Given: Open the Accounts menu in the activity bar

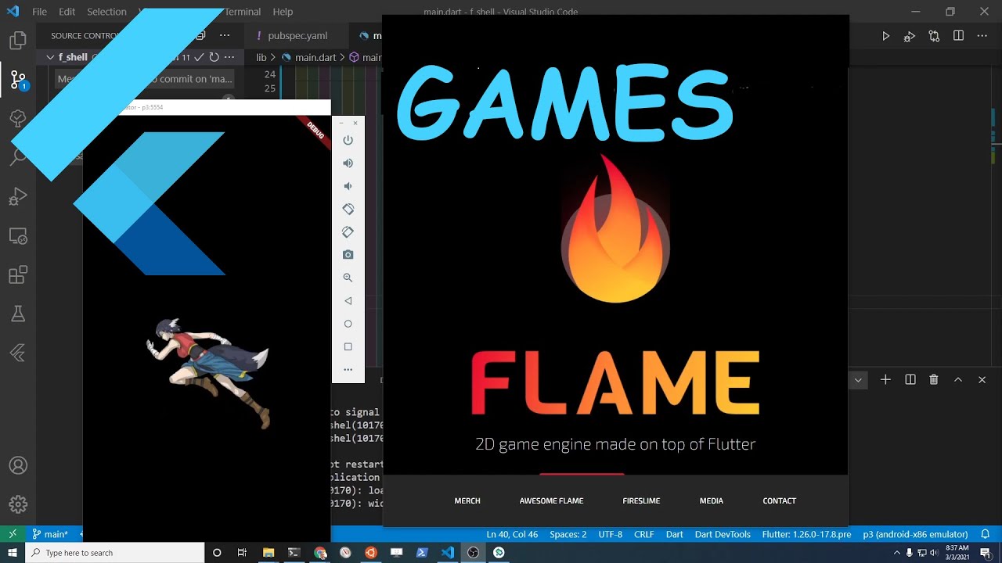Looking at the screenshot, I should point(18,465).
